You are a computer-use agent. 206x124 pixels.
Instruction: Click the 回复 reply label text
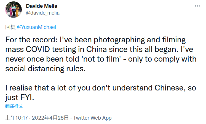click(x=10, y=27)
